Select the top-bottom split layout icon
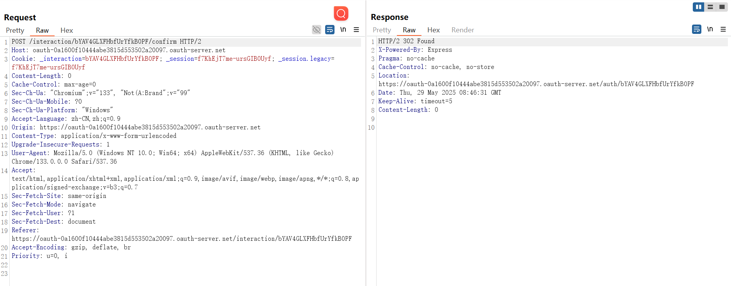Image resolution: width=731 pixels, height=286 pixels. [x=710, y=7]
